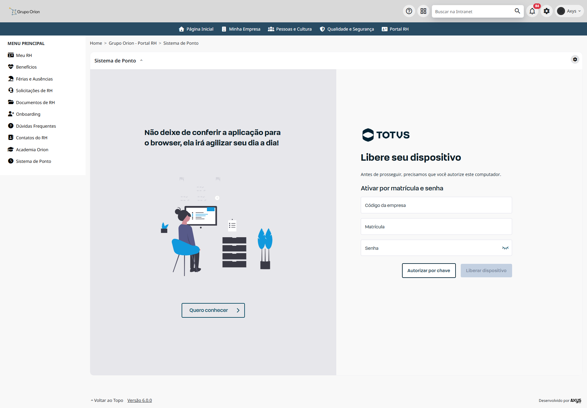Click the Meu RH sidebar icon
The height and width of the screenshot is (408, 587).
[11, 55]
